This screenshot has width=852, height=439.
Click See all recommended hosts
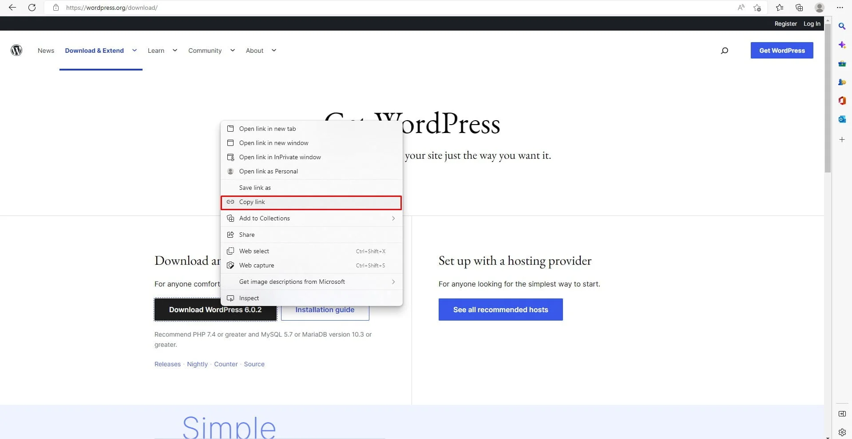pyautogui.click(x=500, y=309)
